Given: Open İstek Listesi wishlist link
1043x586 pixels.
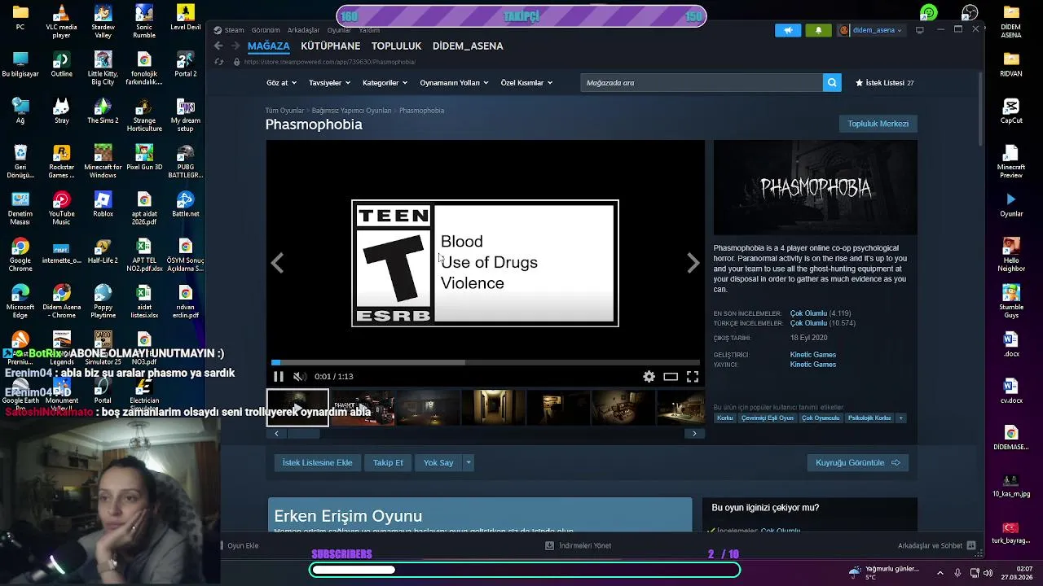Looking at the screenshot, I should [884, 82].
